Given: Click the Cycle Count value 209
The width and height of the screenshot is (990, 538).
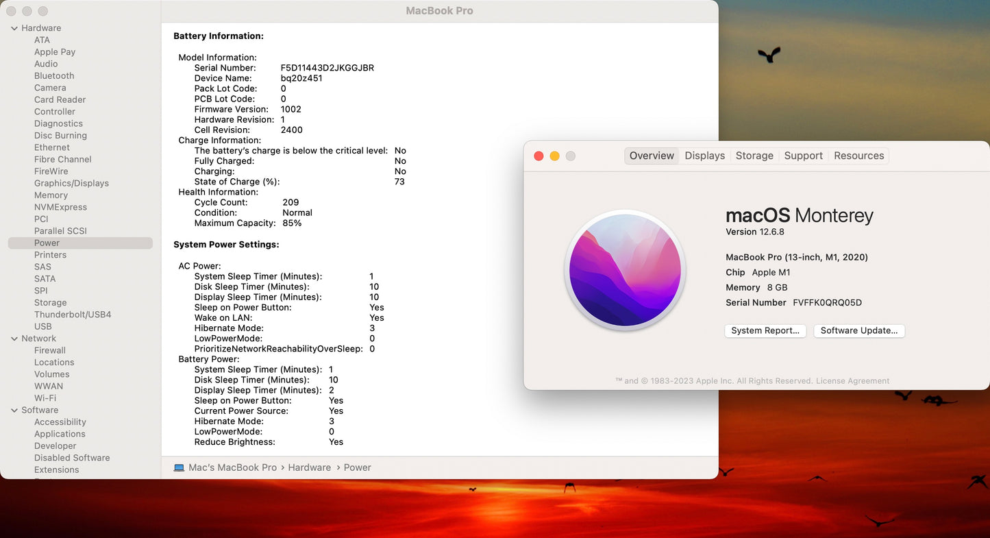Looking at the screenshot, I should (290, 202).
